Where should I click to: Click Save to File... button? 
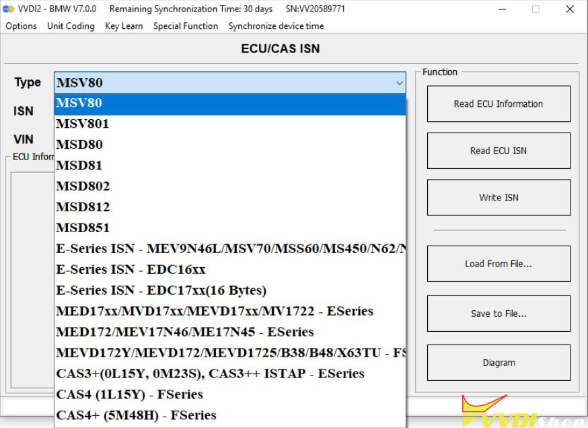[x=499, y=314]
